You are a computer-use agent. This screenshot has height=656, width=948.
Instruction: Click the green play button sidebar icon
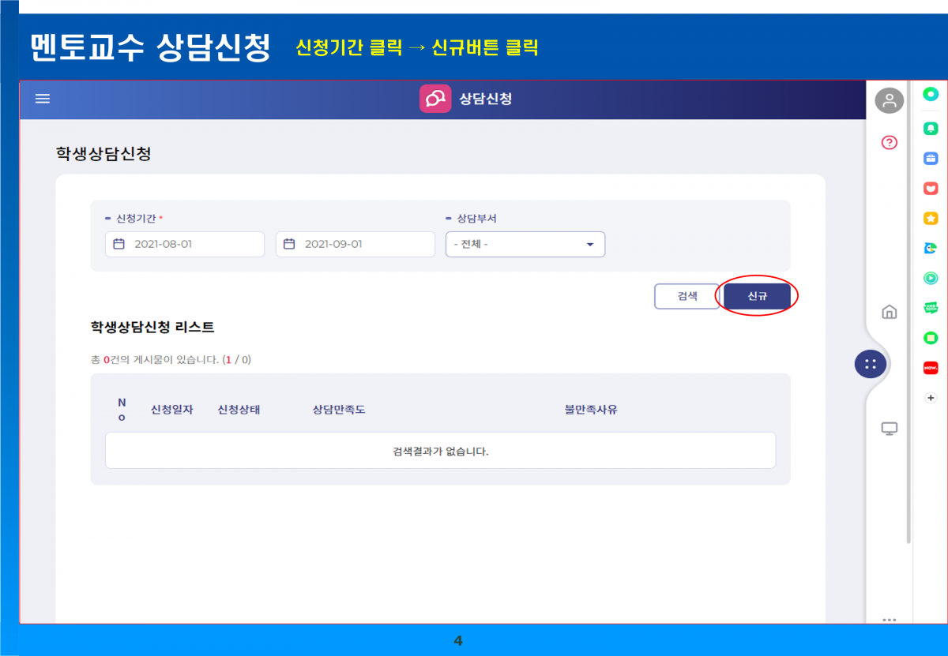click(931, 278)
